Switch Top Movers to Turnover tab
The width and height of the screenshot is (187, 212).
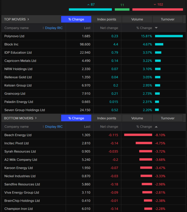click(168, 19)
